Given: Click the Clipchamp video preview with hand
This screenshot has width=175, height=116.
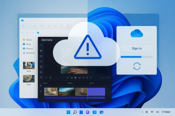Looking at the screenshot, I should (74, 70).
